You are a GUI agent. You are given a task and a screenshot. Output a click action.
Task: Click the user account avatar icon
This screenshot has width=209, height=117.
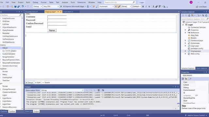[191, 2]
